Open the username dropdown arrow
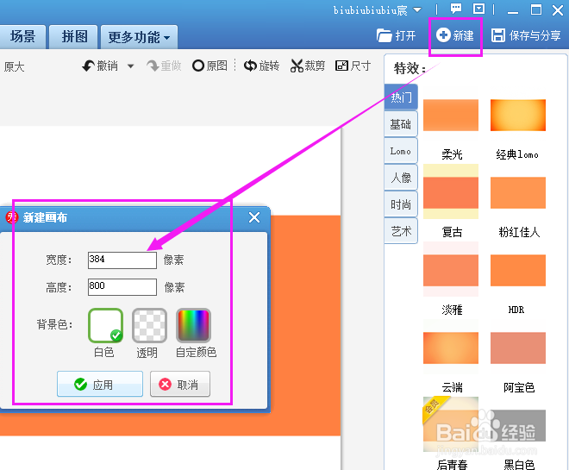This screenshot has width=569, height=470. 417,9
